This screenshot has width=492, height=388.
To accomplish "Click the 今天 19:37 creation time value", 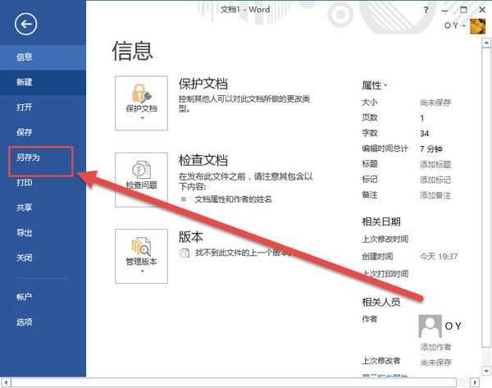I will coord(439,257).
